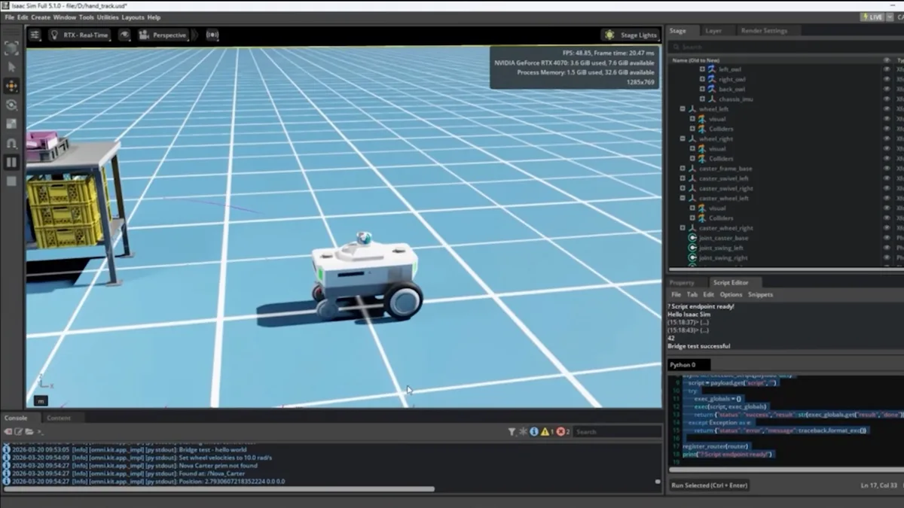Switch to the Content tab

pyautogui.click(x=59, y=418)
